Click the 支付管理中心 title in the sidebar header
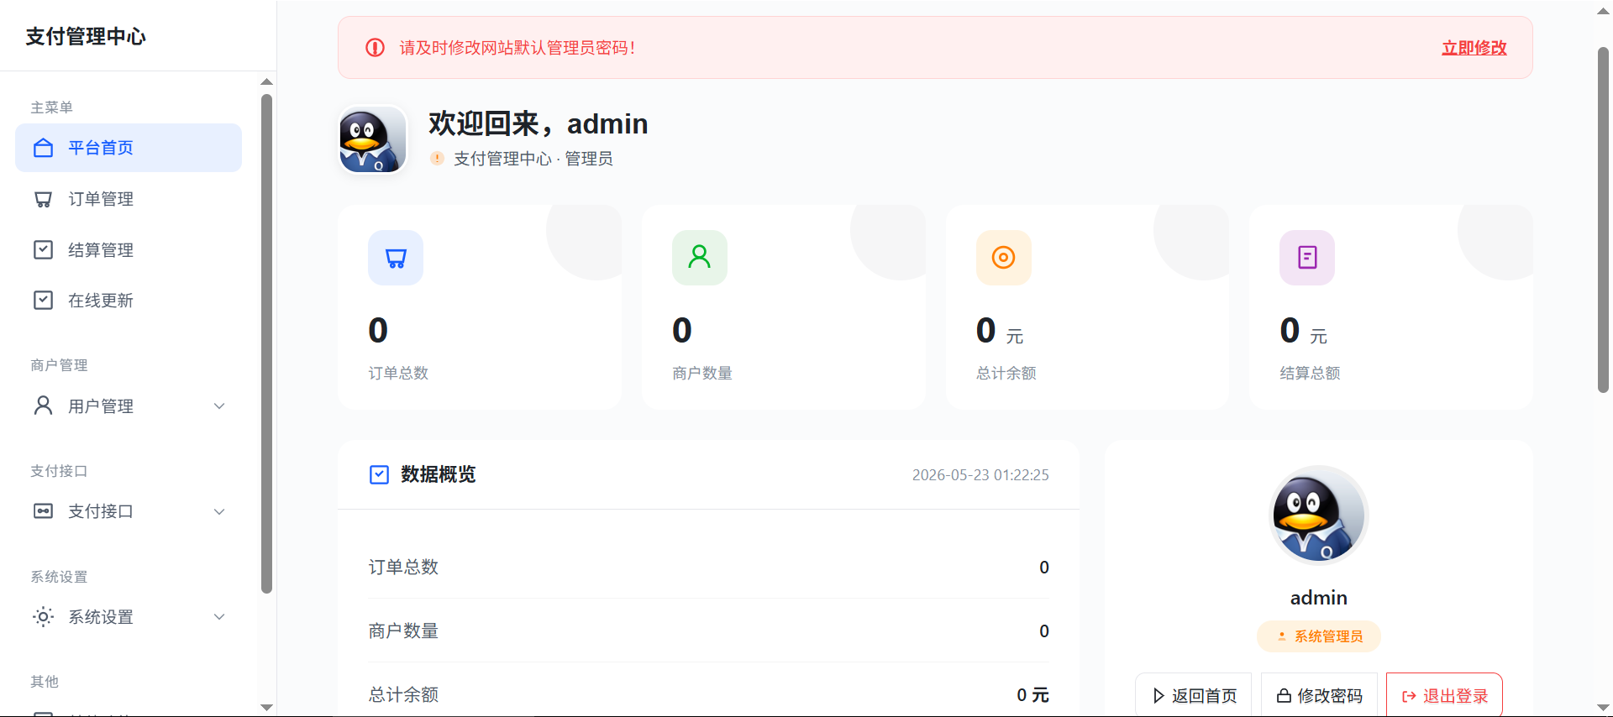 click(86, 36)
